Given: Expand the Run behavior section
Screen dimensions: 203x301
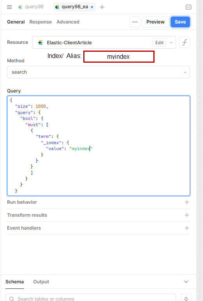Looking at the screenshot, I should pyautogui.click(x=99, y=202).
